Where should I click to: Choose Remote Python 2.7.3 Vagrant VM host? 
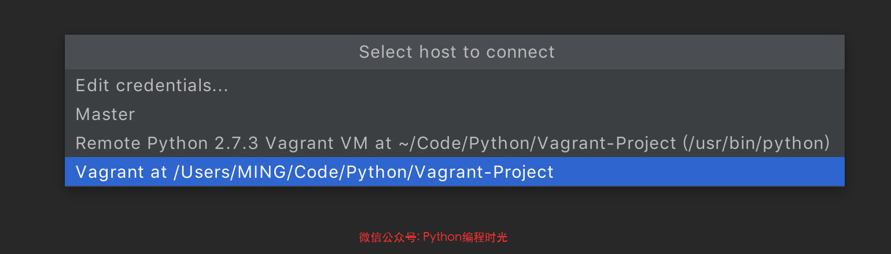[452, 143]
